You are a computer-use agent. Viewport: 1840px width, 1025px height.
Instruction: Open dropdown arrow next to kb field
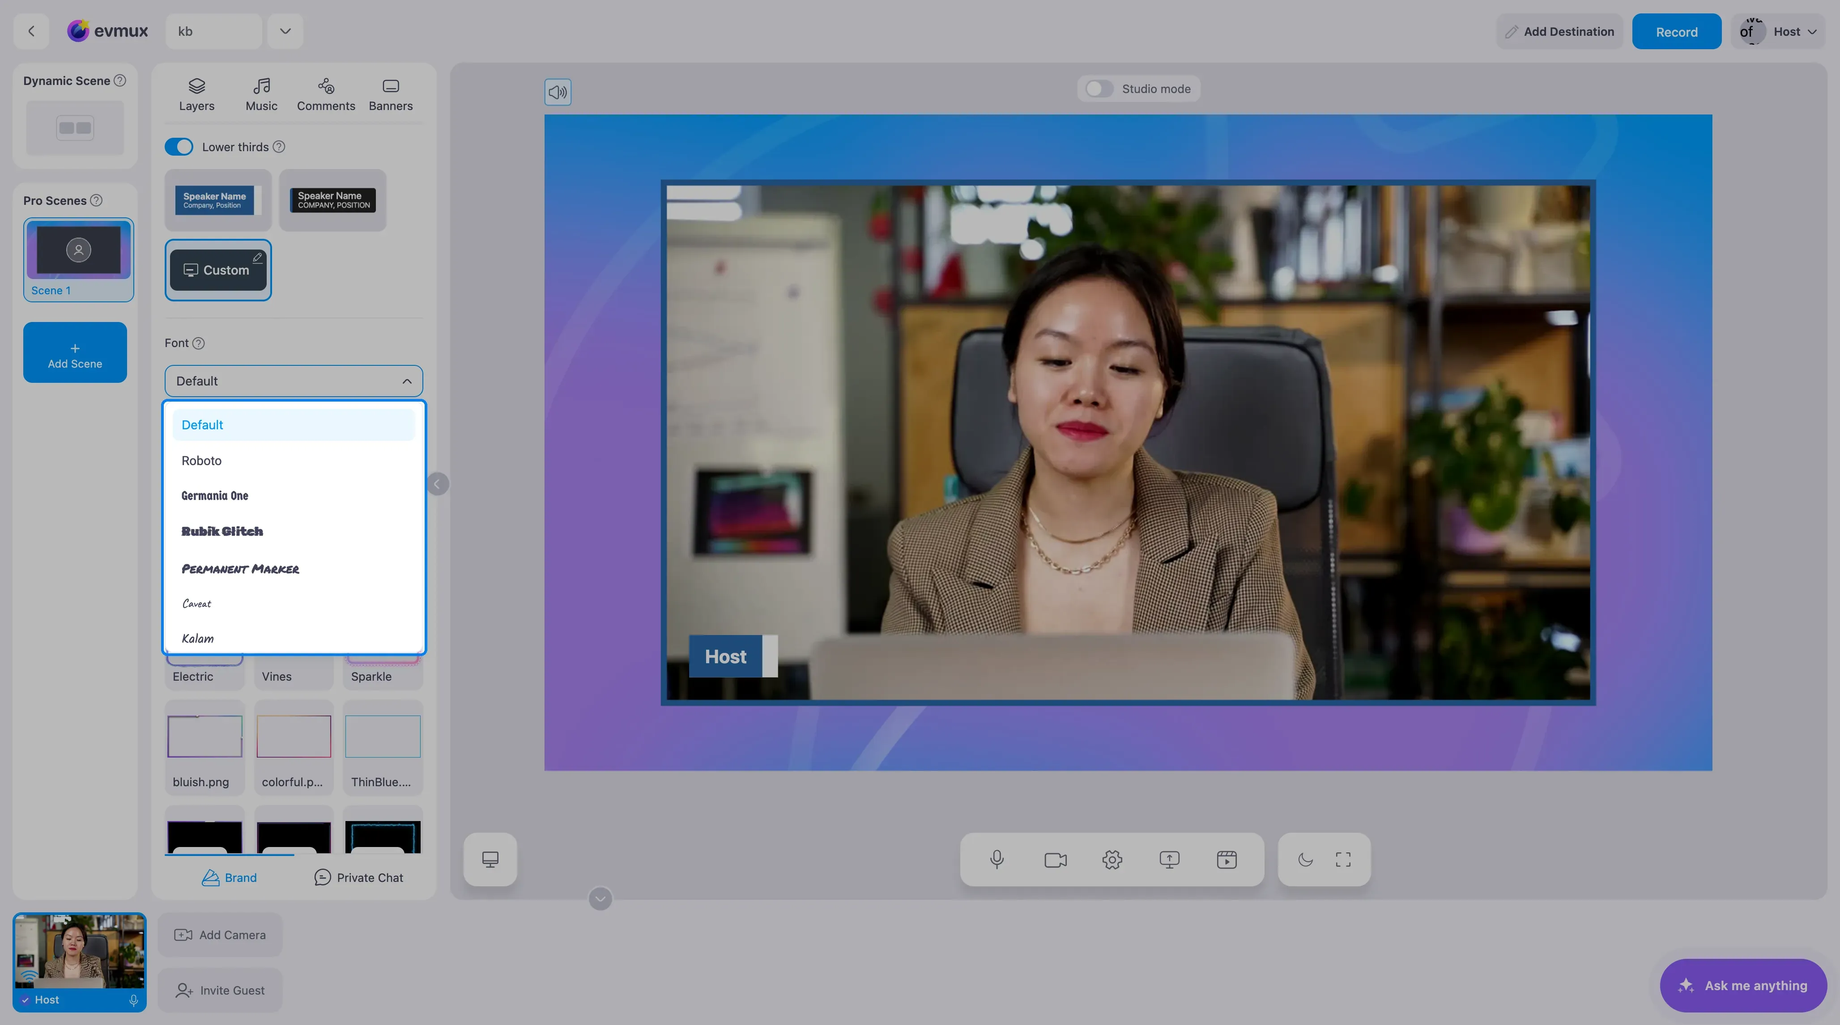(x=285, y=31)
